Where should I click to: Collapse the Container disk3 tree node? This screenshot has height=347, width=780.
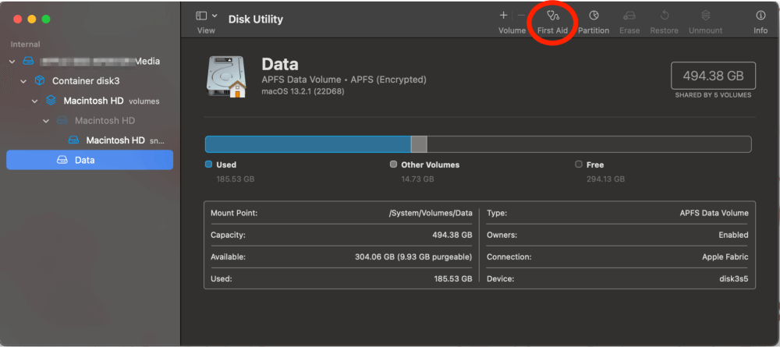[24, 81]
